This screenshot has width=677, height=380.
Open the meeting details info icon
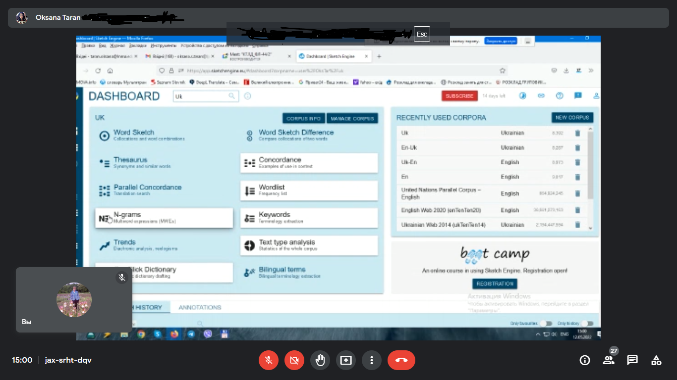(585, 360)
